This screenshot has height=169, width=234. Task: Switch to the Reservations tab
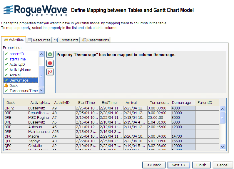[x=95, y=40]
